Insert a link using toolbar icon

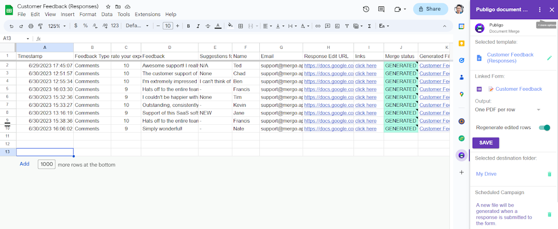(x=318, y=26)
